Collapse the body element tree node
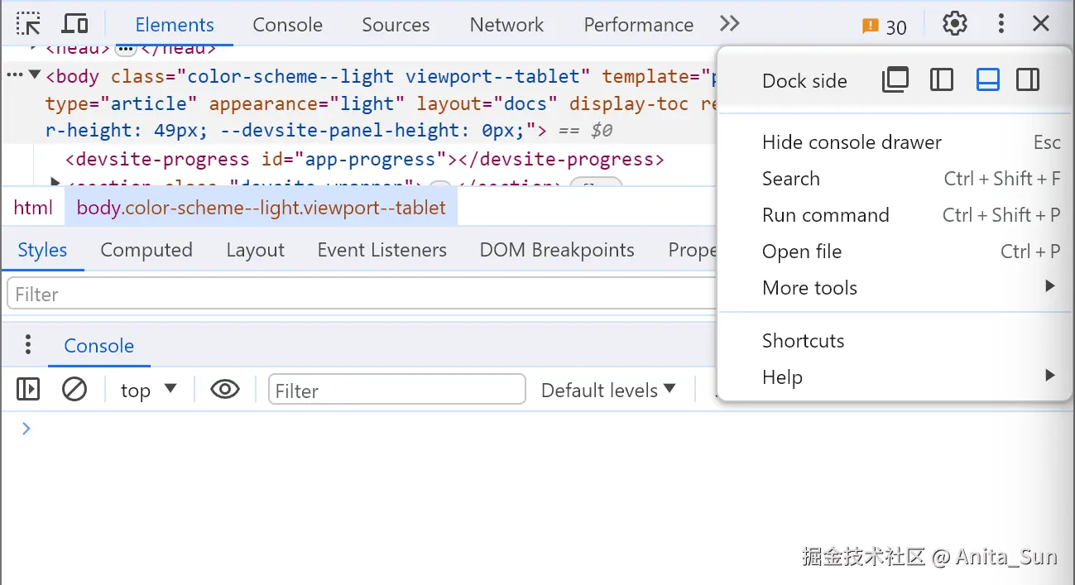Viewport: 1075px width, 585px height. click(35, 76)
